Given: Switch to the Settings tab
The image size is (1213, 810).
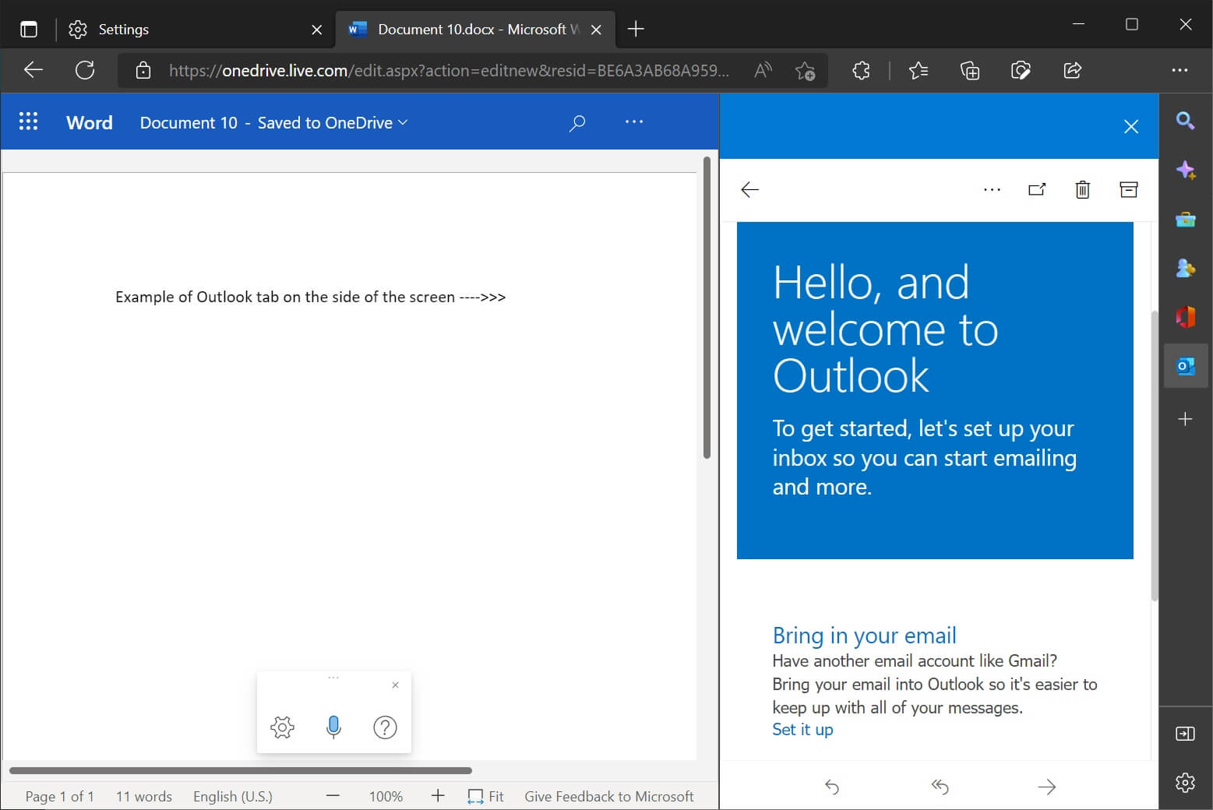Looking at the screenshot, I should point(196,30).
